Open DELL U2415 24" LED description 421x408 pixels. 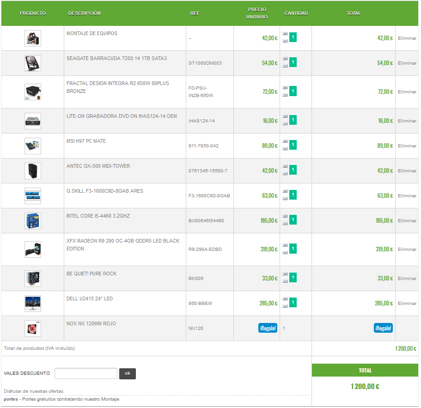coord(90,299)
